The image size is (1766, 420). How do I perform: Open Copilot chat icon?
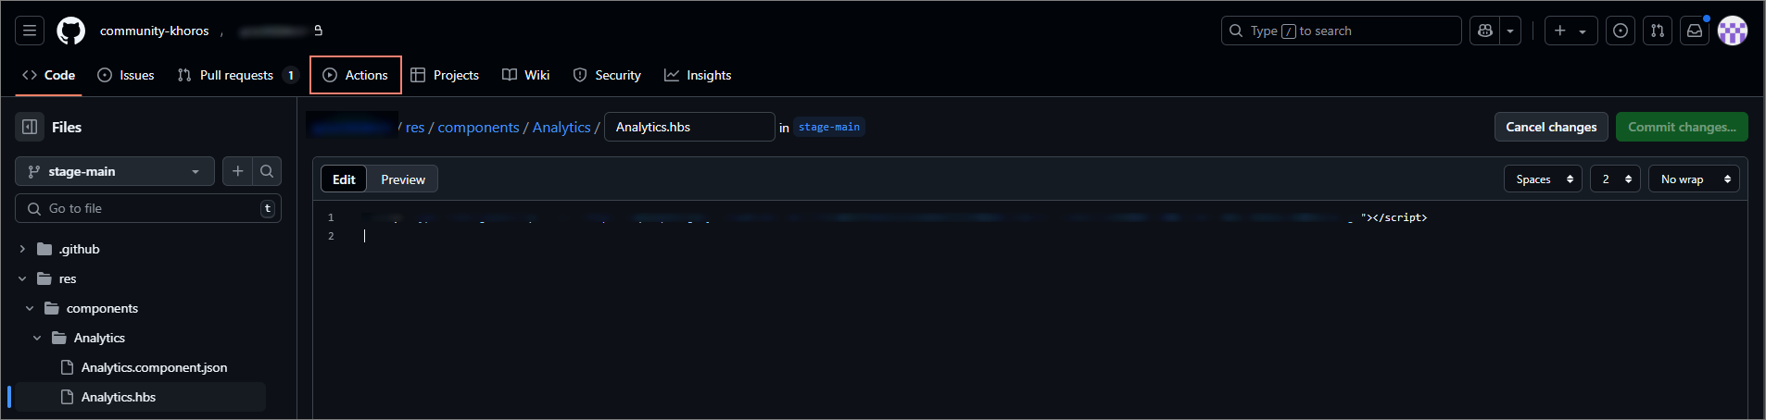1485,31
